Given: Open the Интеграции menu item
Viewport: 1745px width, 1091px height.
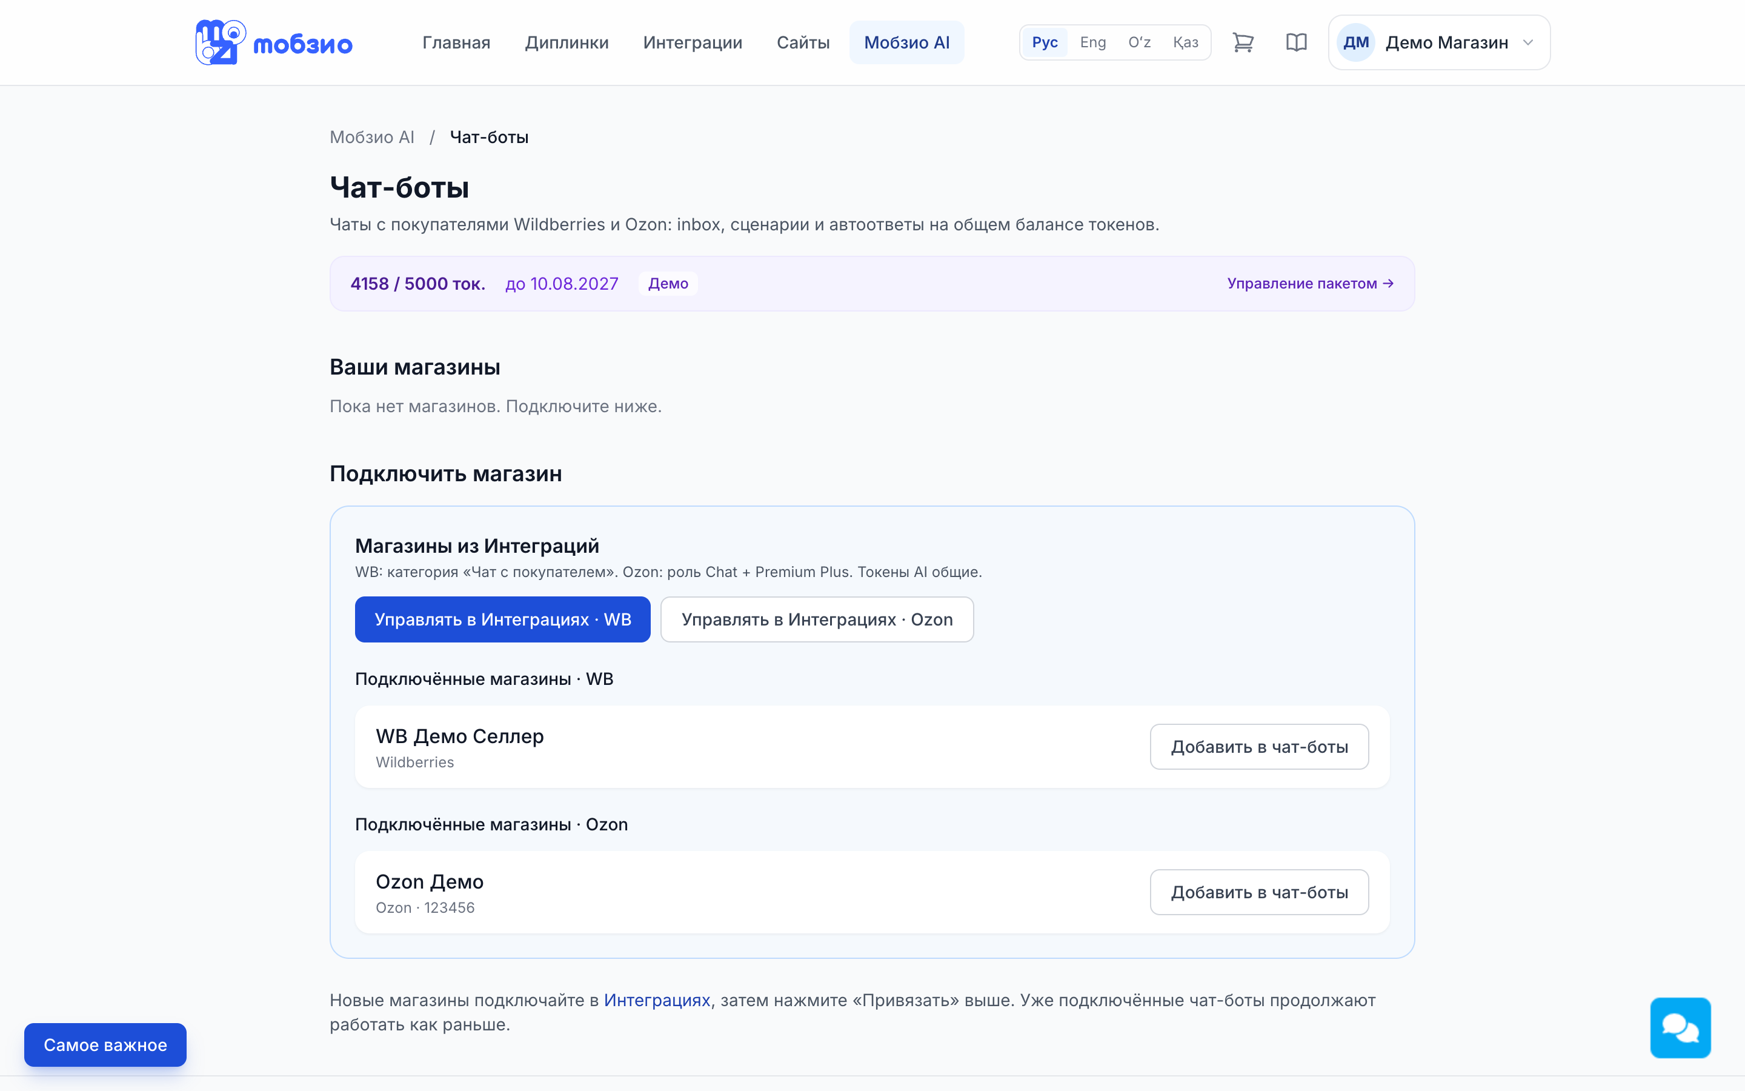Looking at the screenshot, I should point(693,42).
